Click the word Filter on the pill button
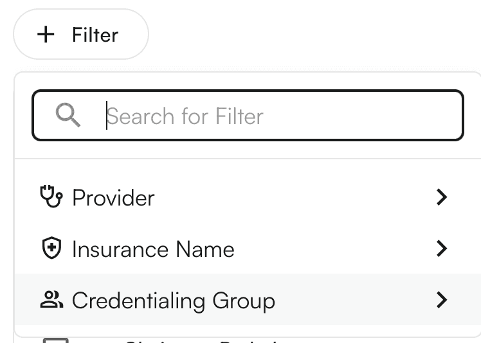The image size is (481, 343). (95, 35)
